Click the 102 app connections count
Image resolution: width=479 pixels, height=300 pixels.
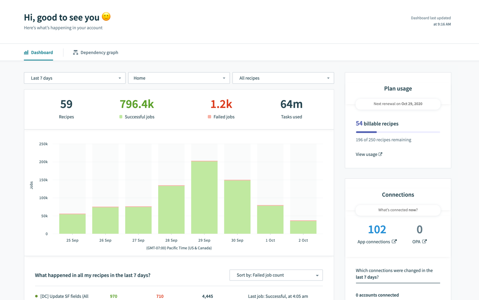pos(377,229)
